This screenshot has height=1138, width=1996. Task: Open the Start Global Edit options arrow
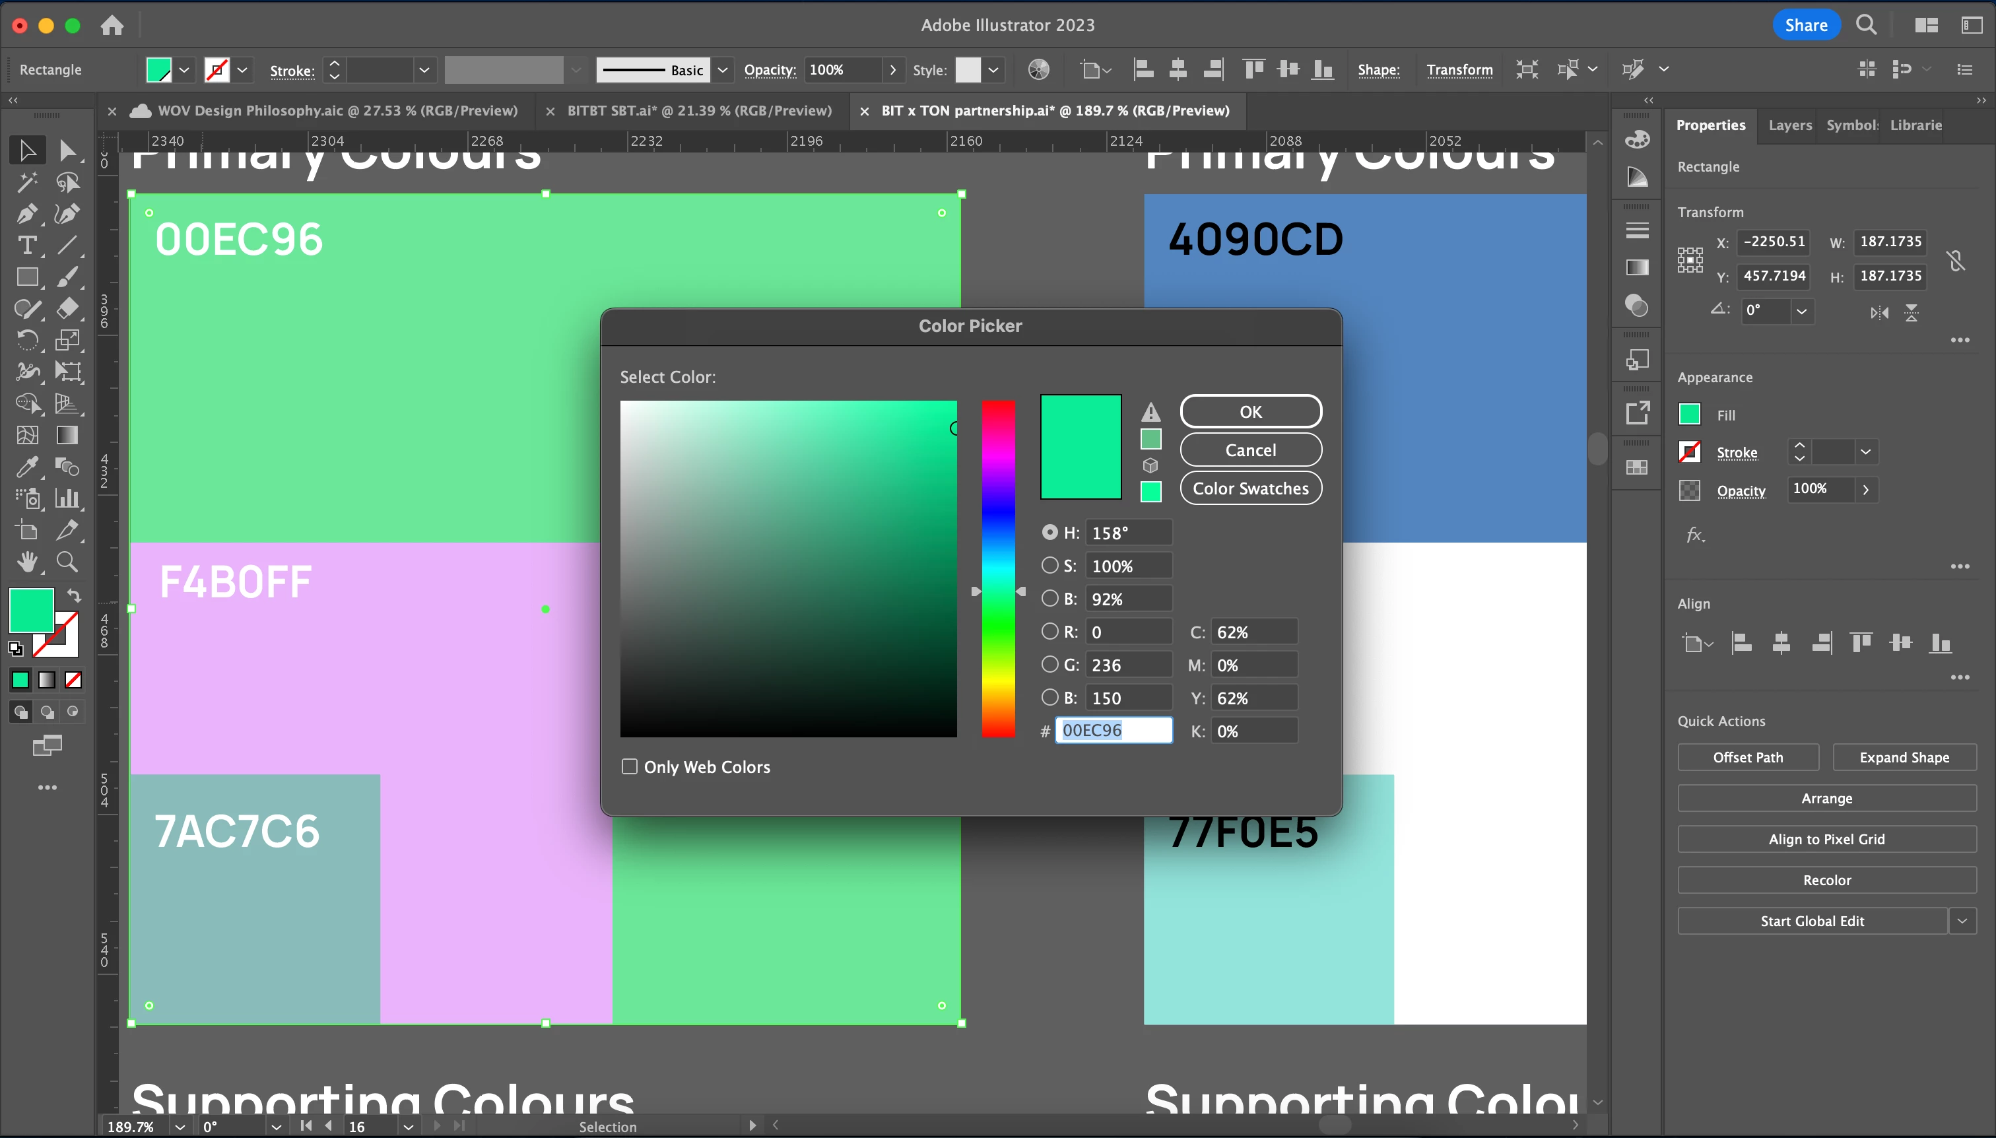point(1962,921)
